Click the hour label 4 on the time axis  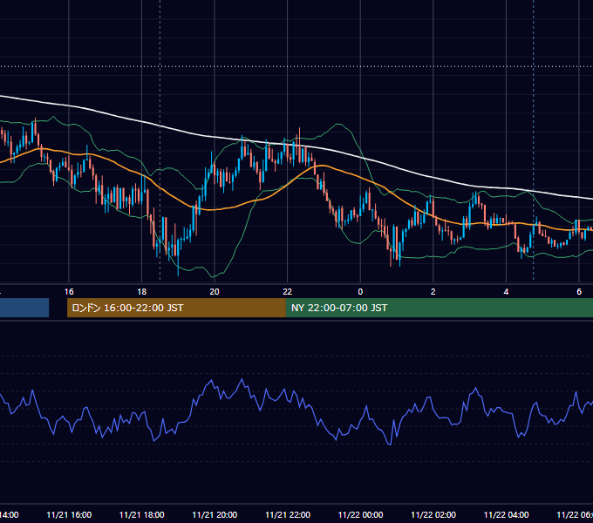click(x=506, y=291)
